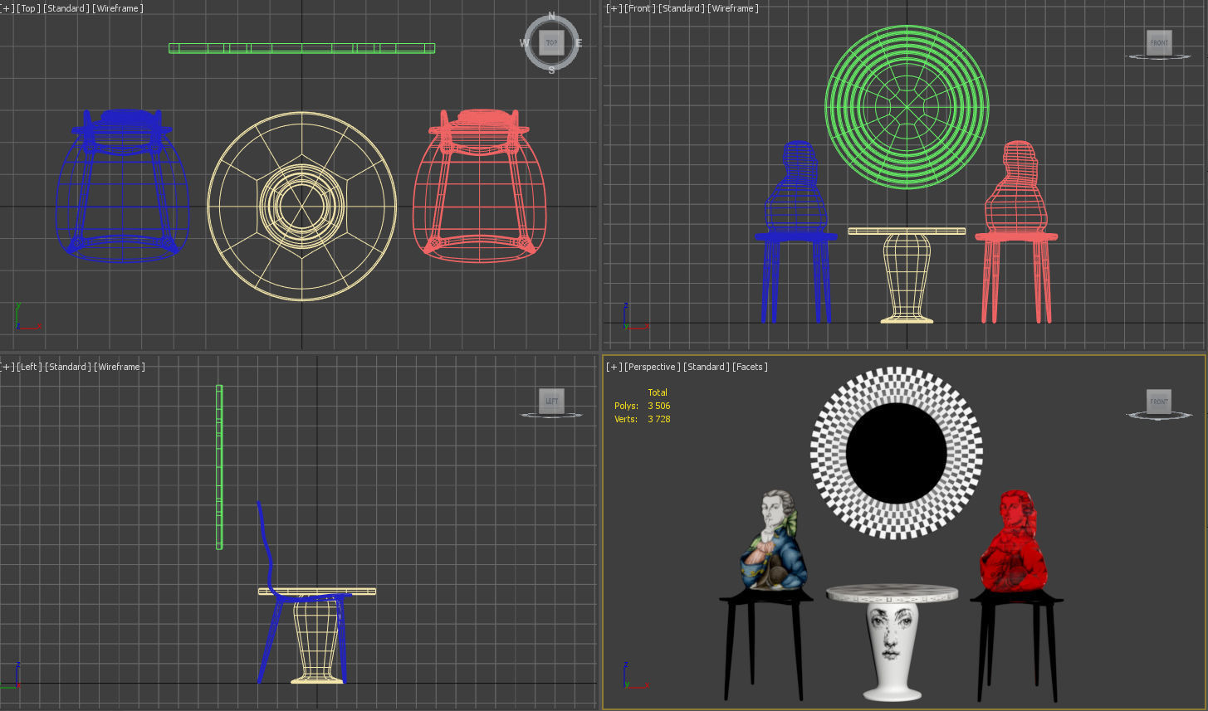This screenshot has width=1208, height=711.
Task: Click the FRONT ViewCube face in the Front viewport
Action: (x=1159, y=42)
